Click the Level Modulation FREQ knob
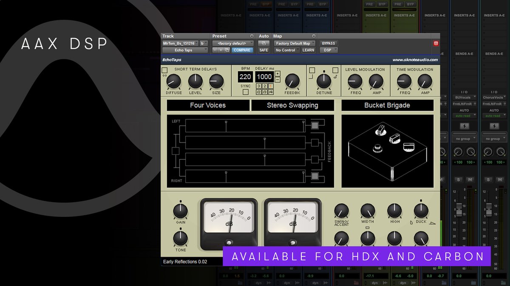Viewport: 510px width, 286px height. click(355, 81)
